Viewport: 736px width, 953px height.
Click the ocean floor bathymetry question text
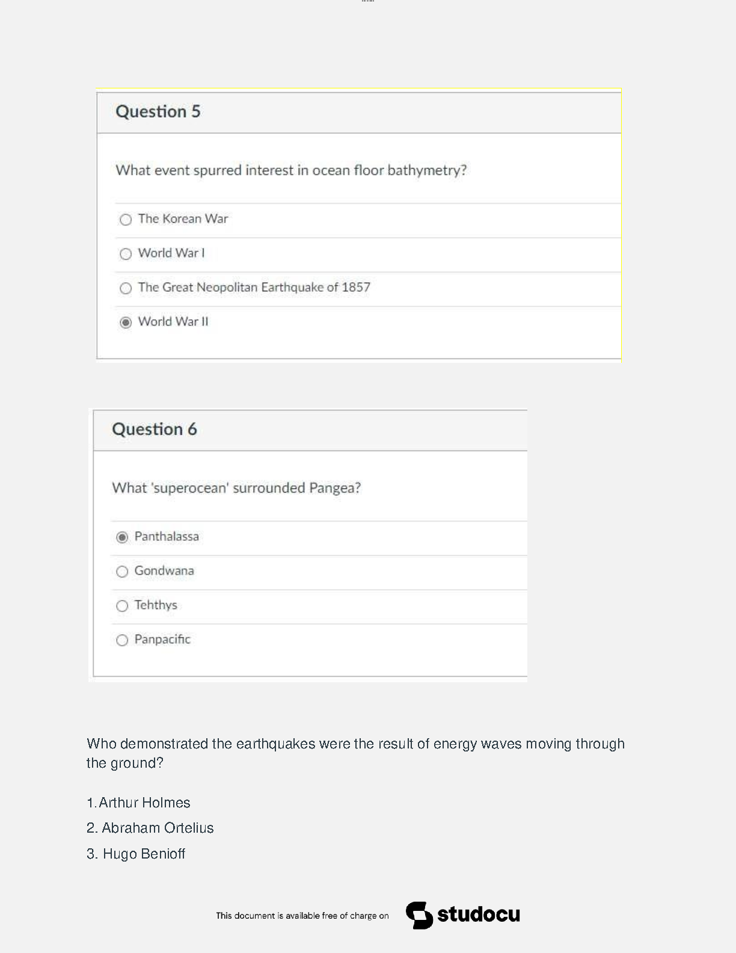(291, 170)
